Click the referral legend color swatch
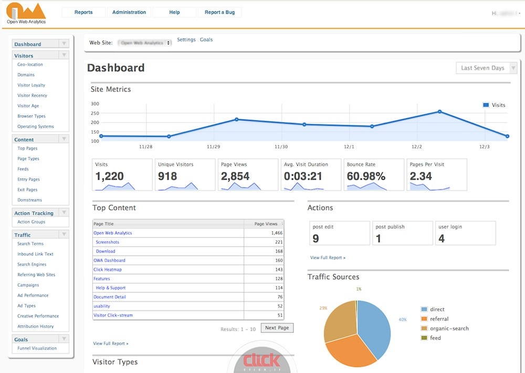Viewport: 525px width, 373px height. [424, 319]
